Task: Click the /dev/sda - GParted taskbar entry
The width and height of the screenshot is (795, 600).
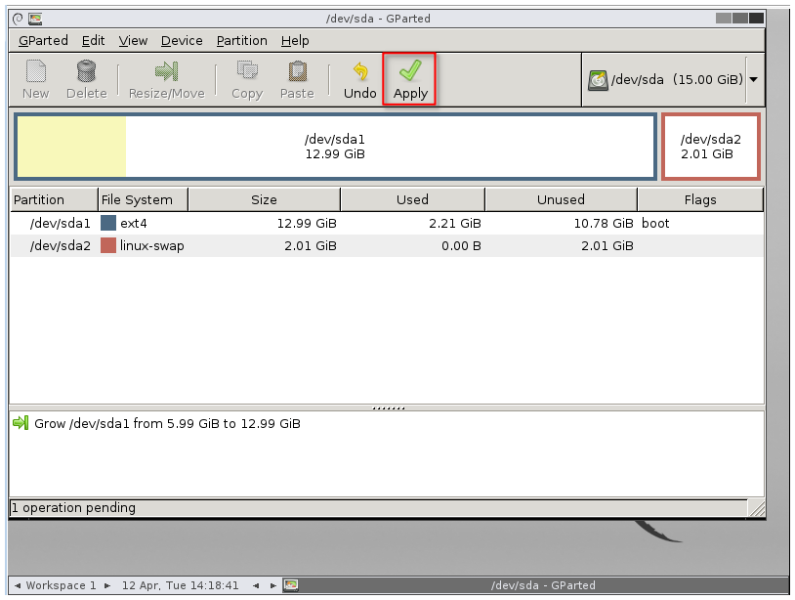Action: (x=543, y=585)
